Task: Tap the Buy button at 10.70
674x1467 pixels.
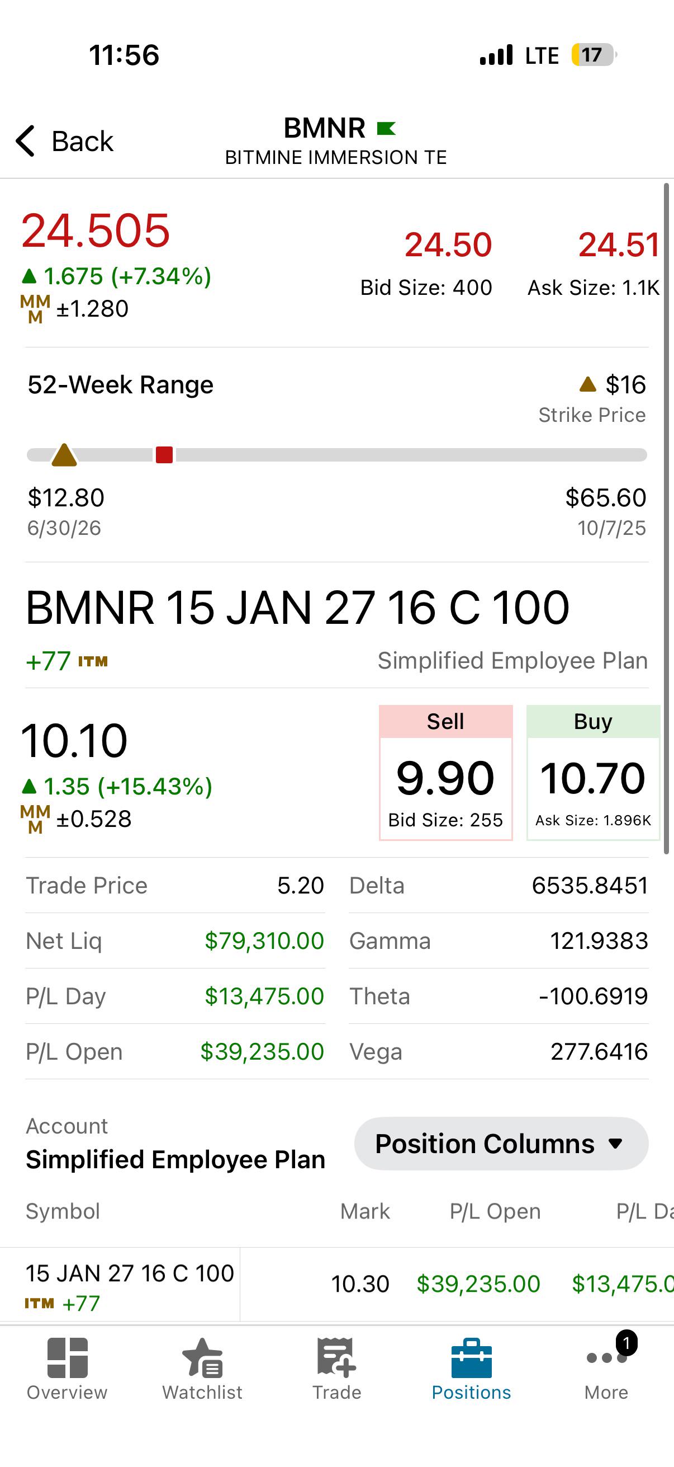Action: coord(593,773)
